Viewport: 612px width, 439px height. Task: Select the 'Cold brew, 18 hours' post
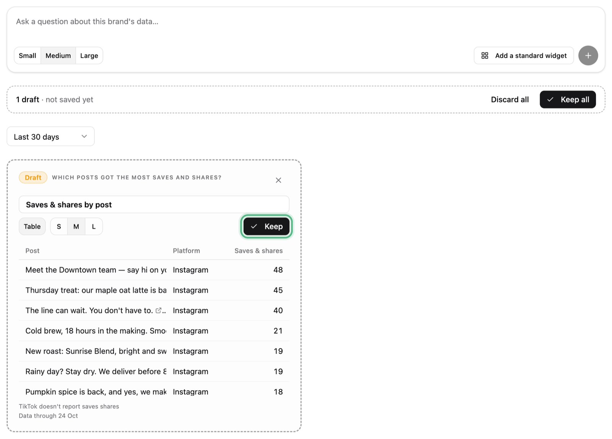pos(96,330)
